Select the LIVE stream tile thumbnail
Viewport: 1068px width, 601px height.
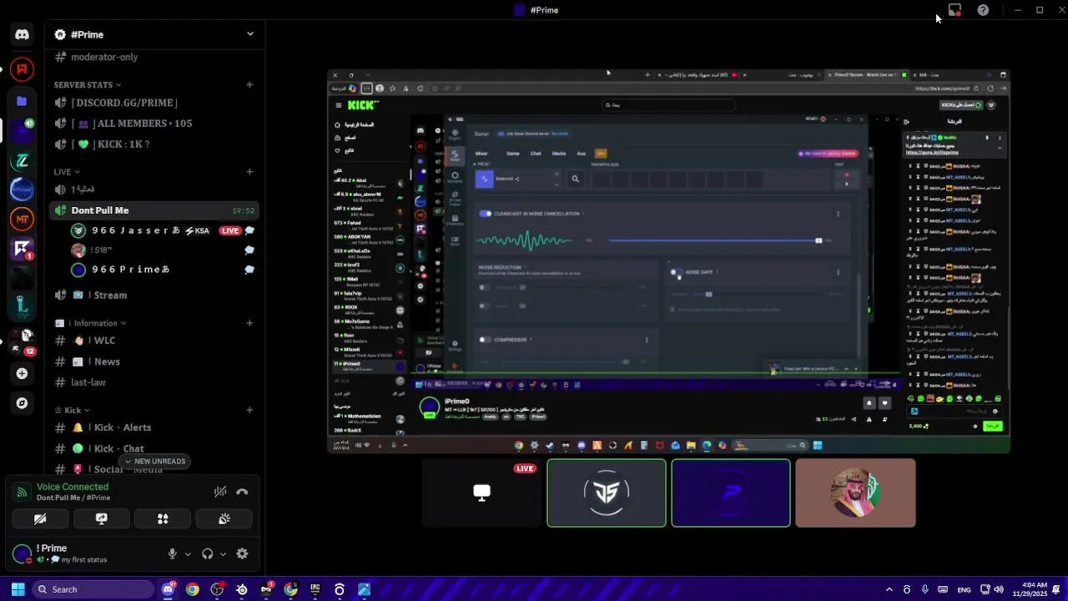481,493
